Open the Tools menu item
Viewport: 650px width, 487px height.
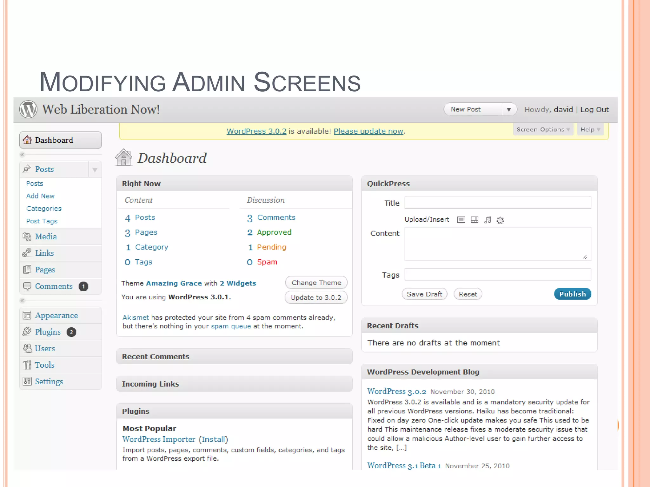pos(60,365)
